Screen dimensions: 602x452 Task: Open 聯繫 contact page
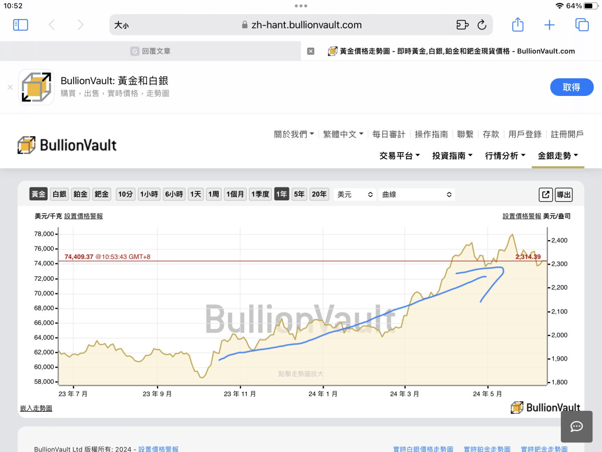click(x=466, y=134)
